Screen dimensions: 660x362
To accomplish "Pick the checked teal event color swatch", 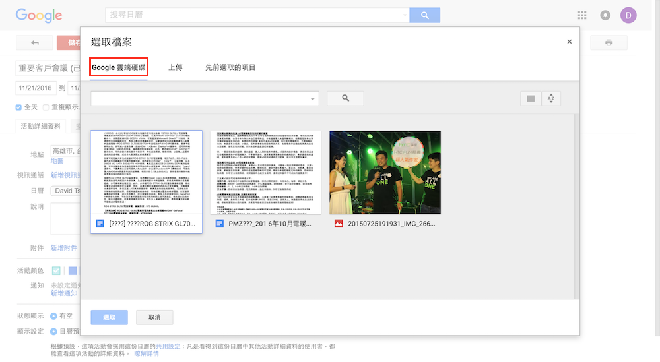I will [56, 271].
